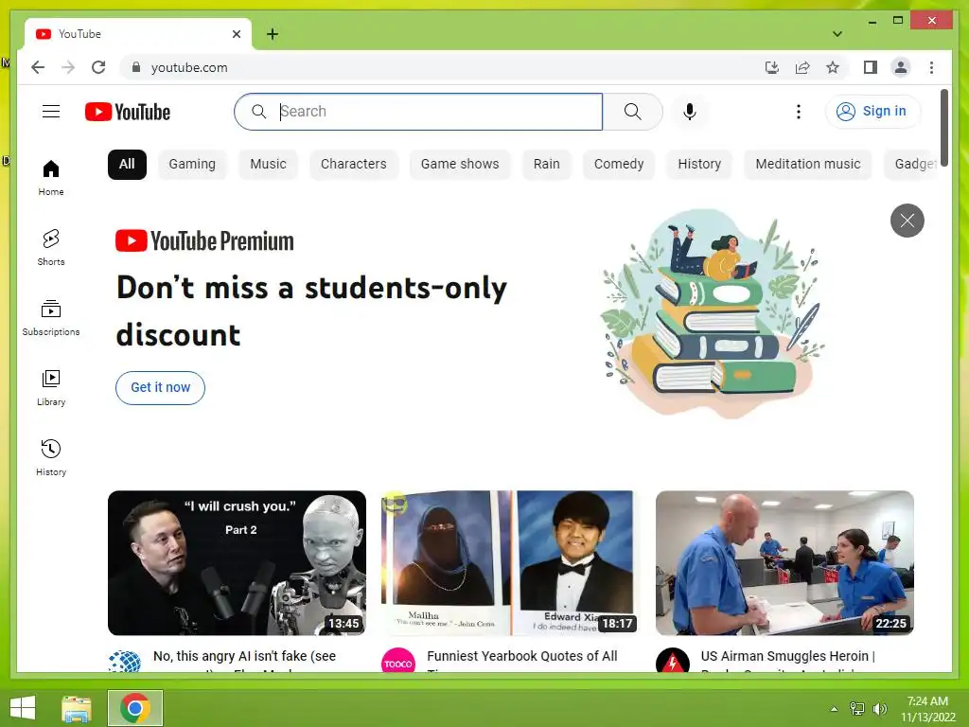Open the TOOCO channel avatar
This screenshot has width=969, height=727.
[398, 661]
